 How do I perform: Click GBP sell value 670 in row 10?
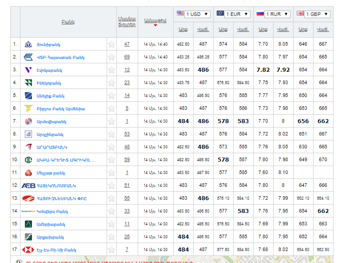323,160
